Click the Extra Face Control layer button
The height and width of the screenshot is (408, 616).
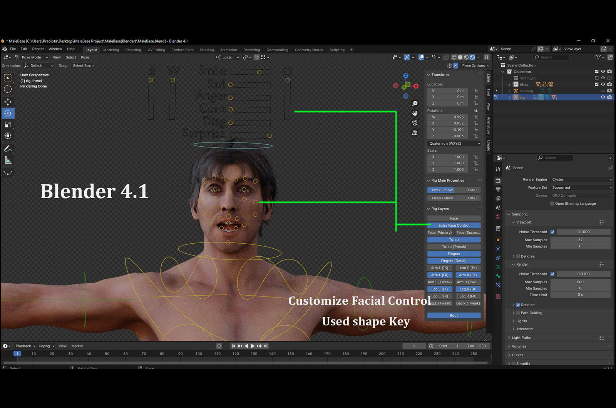click(x=454, y=226)
